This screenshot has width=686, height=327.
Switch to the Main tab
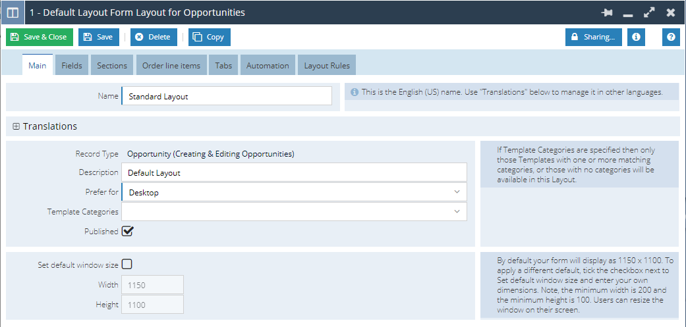point(38,65)
